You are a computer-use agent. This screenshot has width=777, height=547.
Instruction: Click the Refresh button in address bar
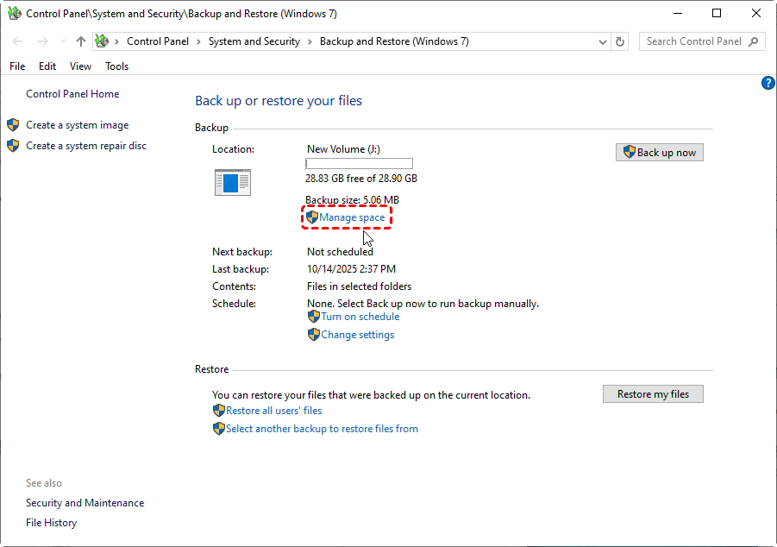tap(620, 41)
